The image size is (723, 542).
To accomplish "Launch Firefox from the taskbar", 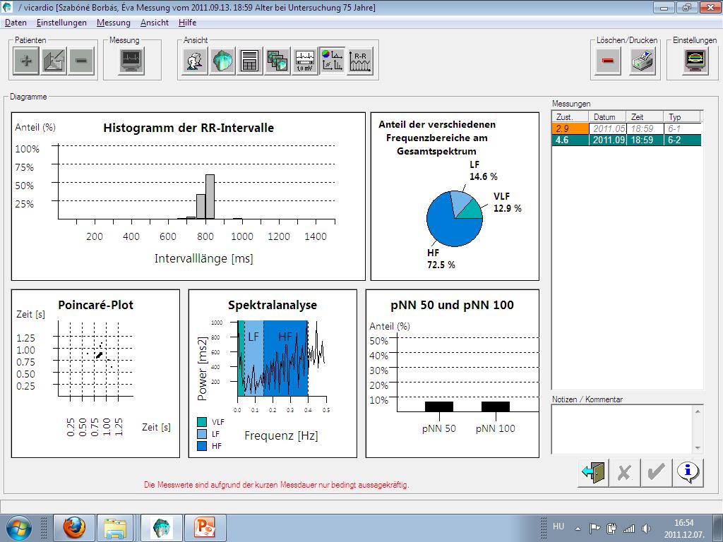I will (74, 528).
